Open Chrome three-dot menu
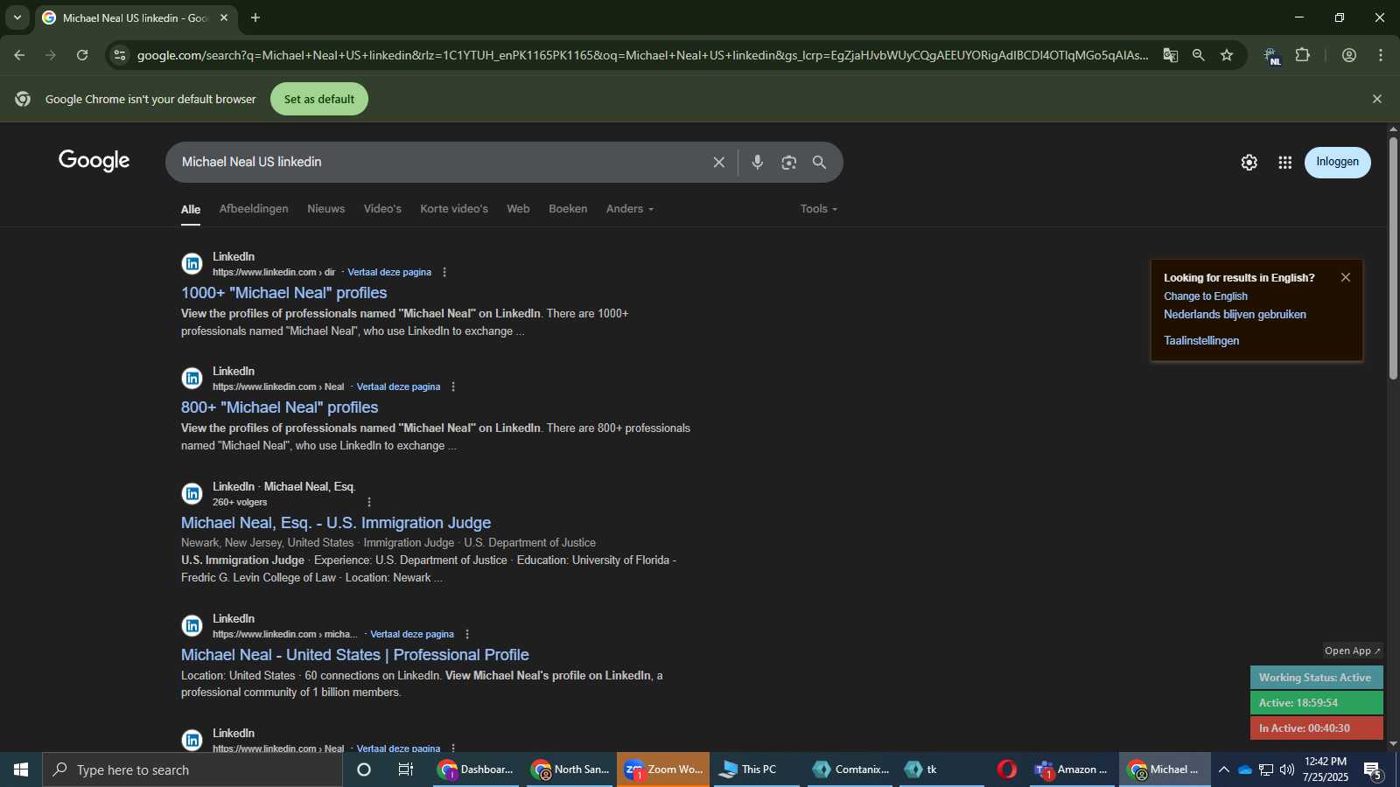 (1381, 55)
